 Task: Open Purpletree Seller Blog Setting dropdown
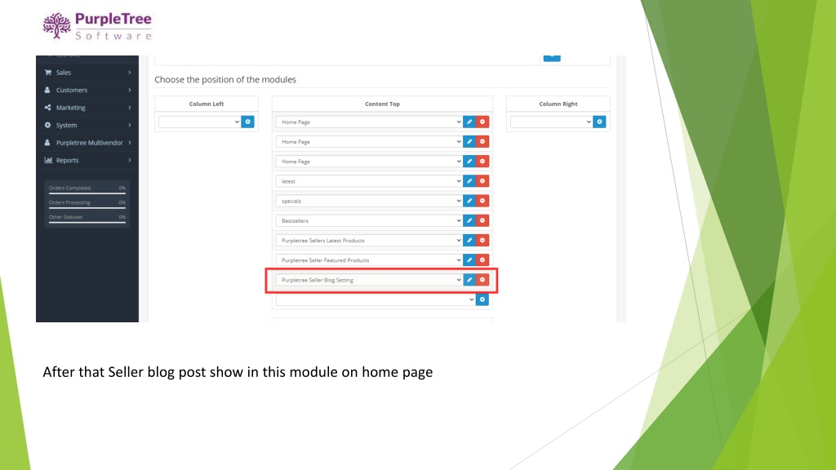pyautogui.click(x=369, y=280)
